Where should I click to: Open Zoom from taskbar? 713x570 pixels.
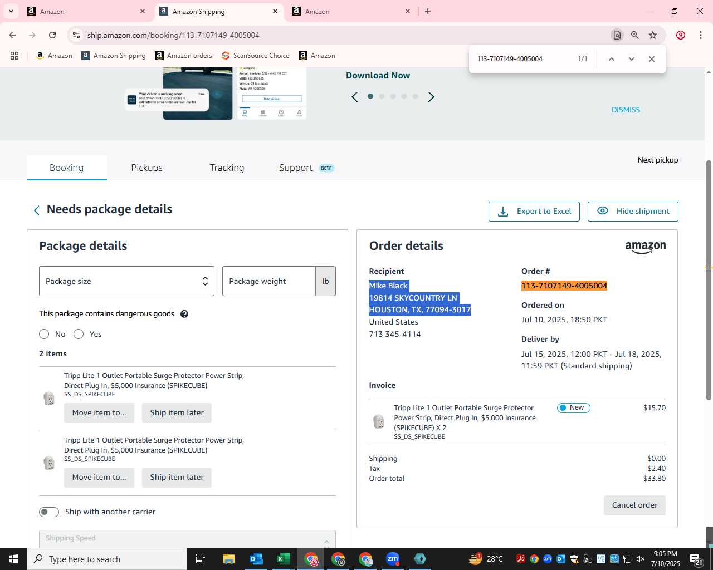pyautogui.click(x=393, y=559)
